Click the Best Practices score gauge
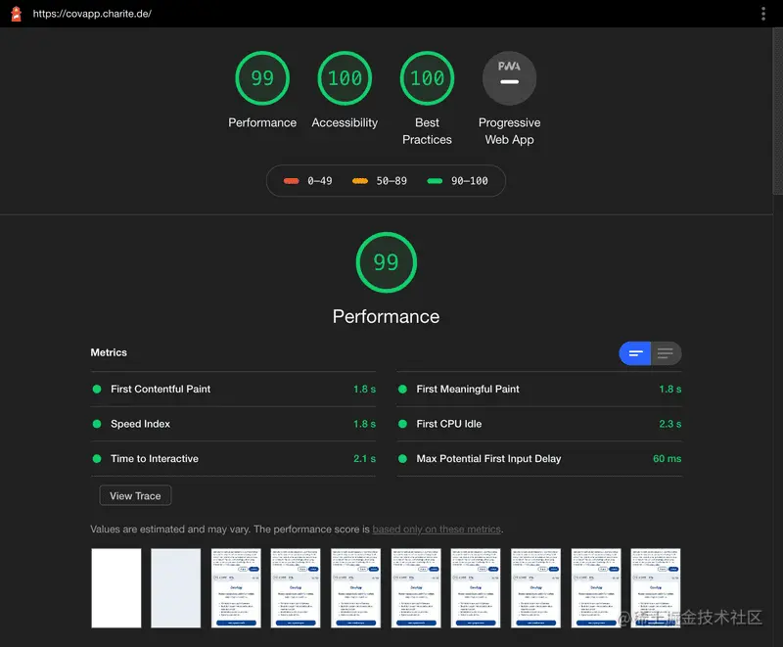783x647 pixels. [427, 78]
